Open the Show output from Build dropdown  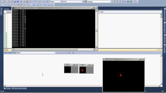point(36,53)
